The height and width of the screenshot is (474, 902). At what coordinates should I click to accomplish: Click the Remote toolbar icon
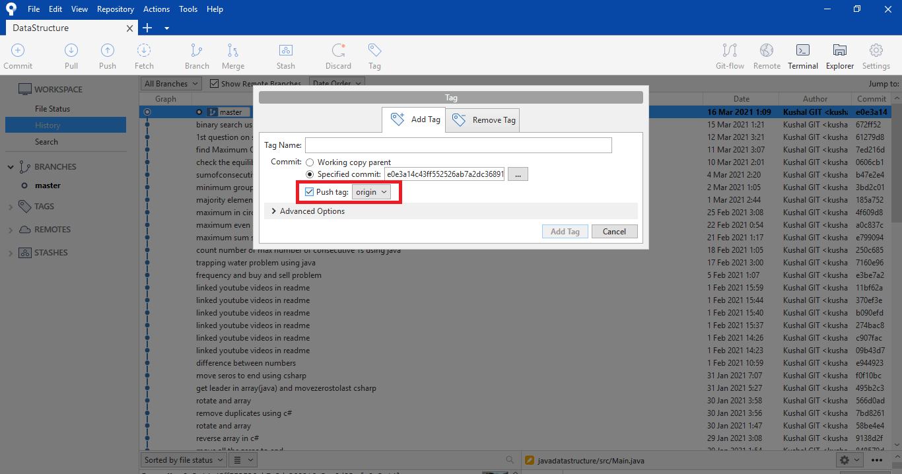tap(767, 50)
